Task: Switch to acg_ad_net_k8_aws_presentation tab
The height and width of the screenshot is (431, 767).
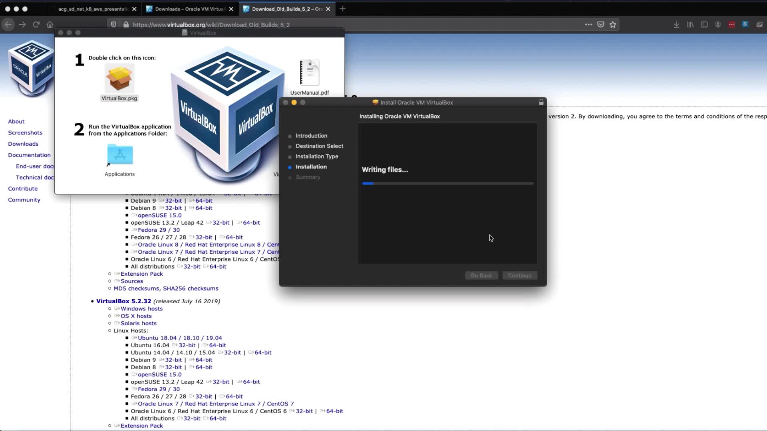Action: (x=93, y=9)
